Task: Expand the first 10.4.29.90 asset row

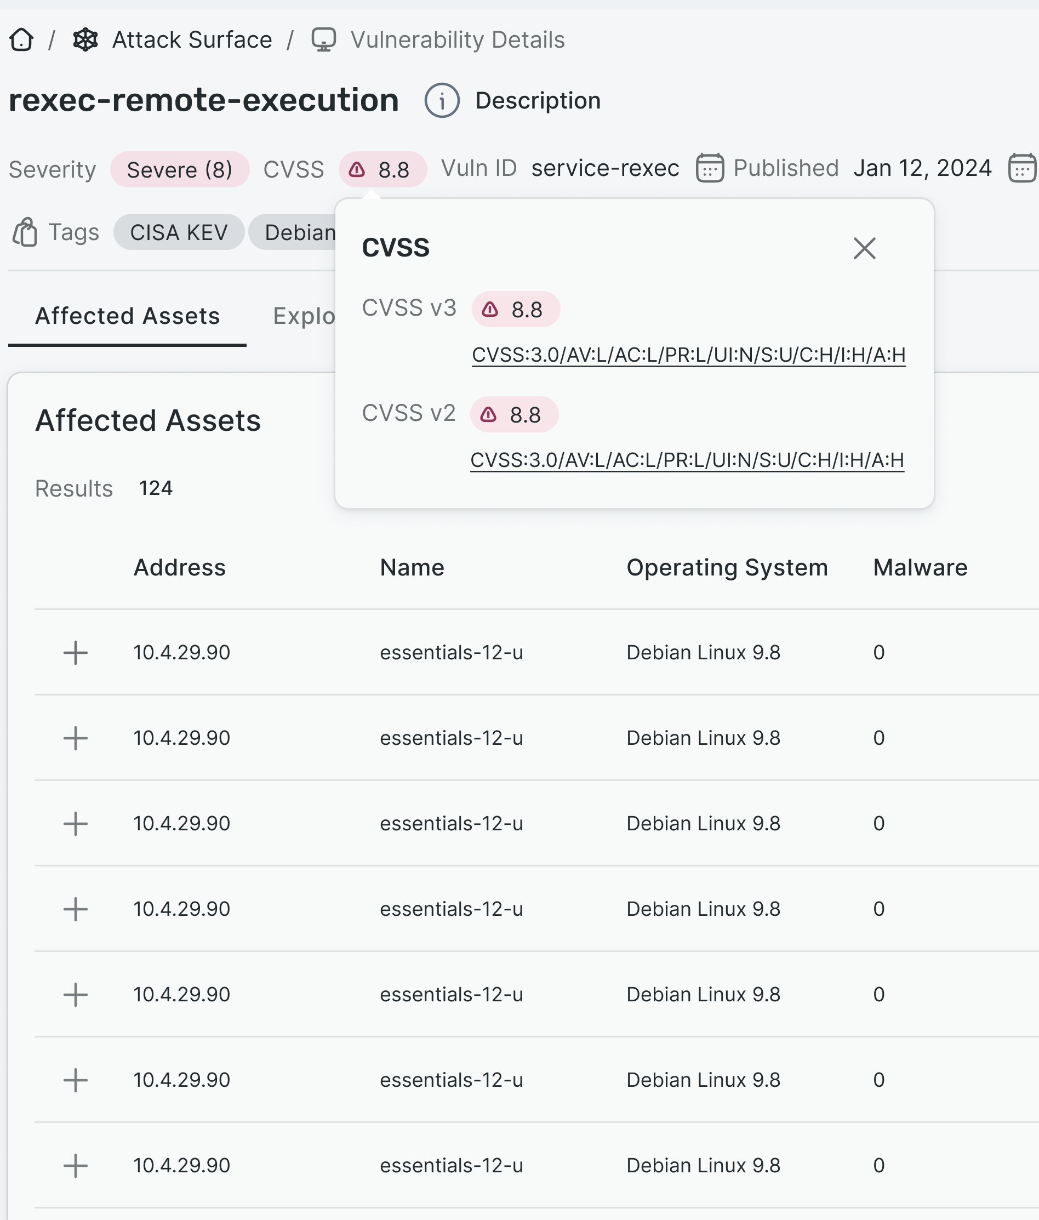Action: (x=76, y=652)
